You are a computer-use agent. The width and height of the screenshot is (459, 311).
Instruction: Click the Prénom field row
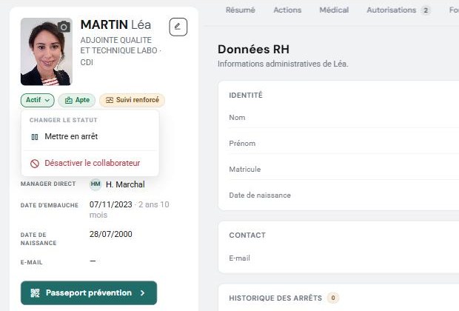point(344,144)
